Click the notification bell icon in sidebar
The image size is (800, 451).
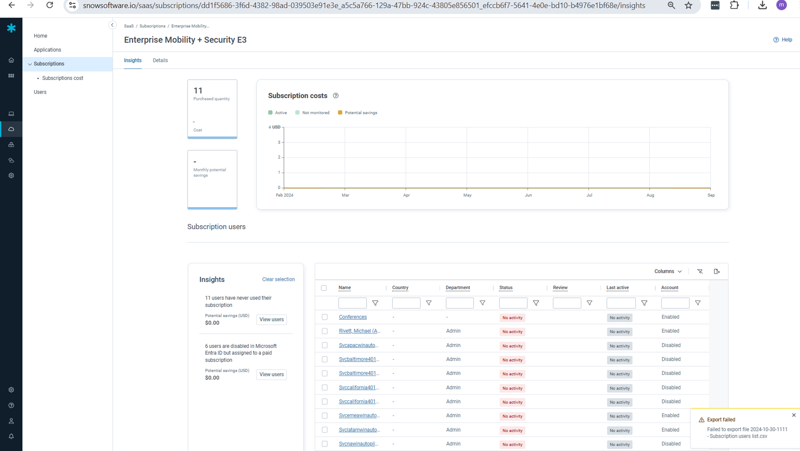[11, 436]
